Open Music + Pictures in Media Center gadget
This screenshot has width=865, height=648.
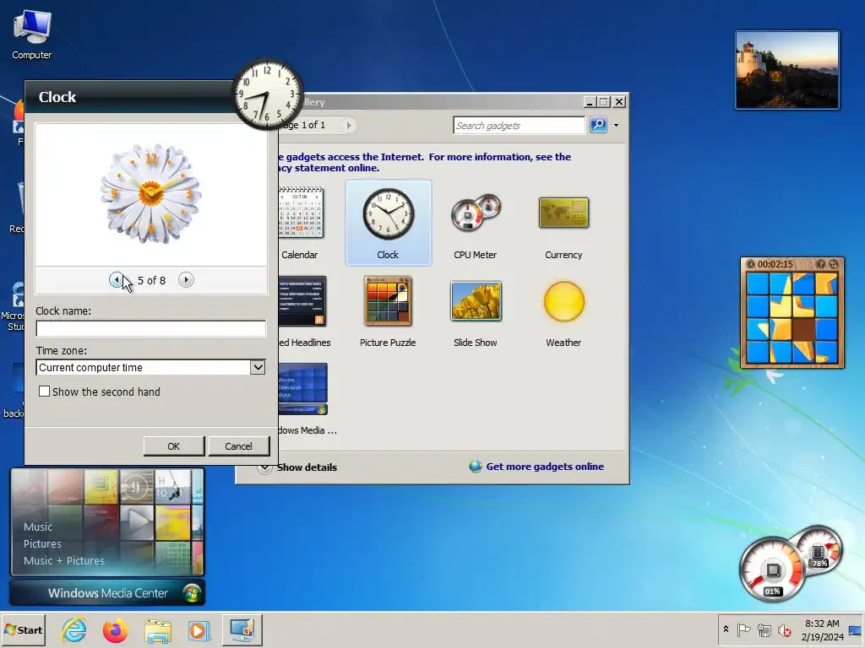click(64, 560)
